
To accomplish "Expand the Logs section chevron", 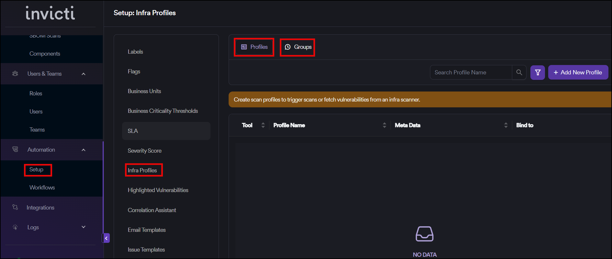I will click(84, 227).
